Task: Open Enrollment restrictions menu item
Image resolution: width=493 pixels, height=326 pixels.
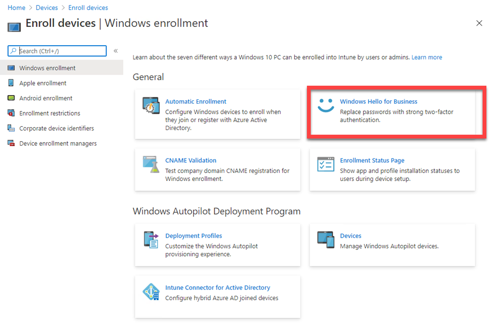Action: point(50,113)
